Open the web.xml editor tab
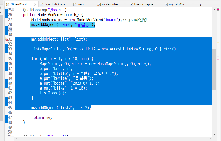The image size is (221, 141). point(81,4)
